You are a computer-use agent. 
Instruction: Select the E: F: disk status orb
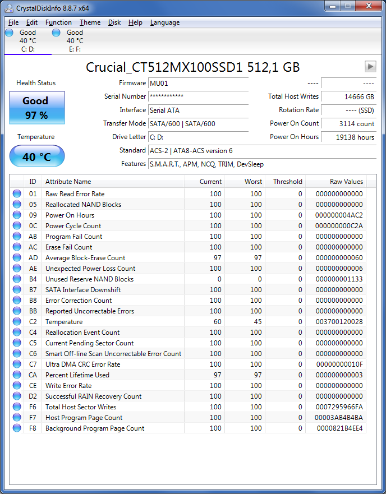point(56,33)
